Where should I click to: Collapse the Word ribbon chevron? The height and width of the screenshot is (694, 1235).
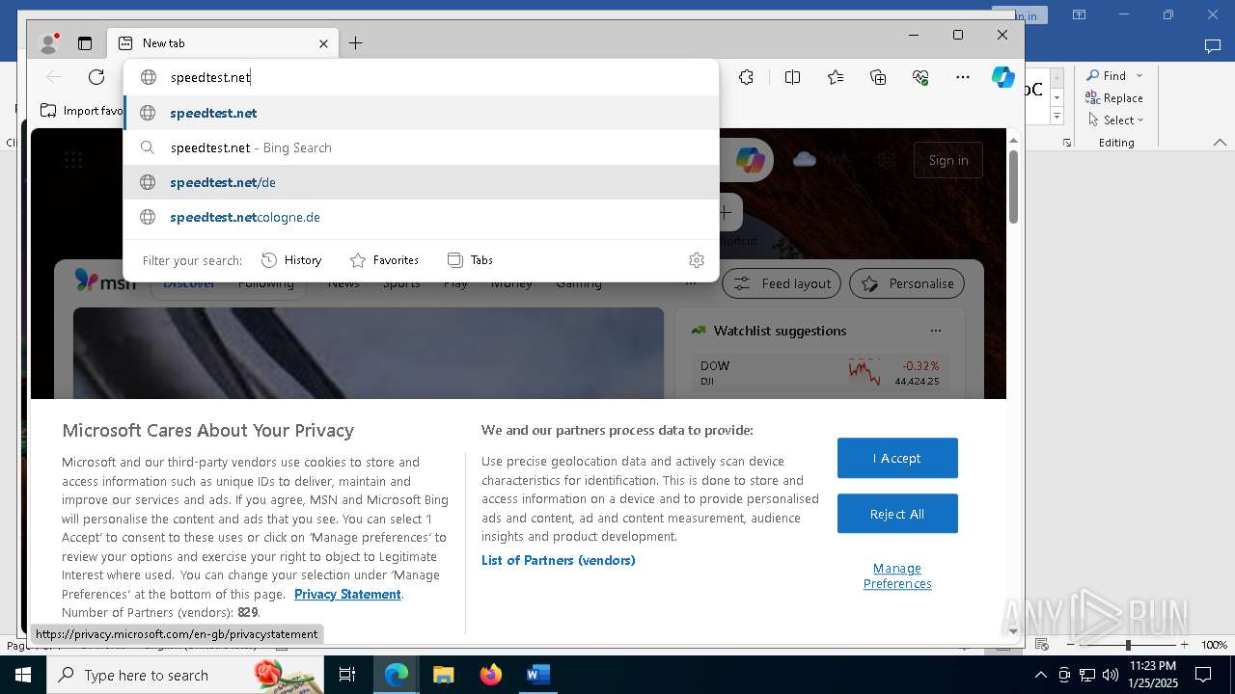(x=1220, y=143)
